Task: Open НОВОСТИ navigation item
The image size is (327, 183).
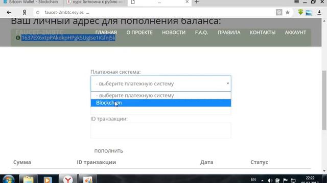Action: tap(174, 33)
